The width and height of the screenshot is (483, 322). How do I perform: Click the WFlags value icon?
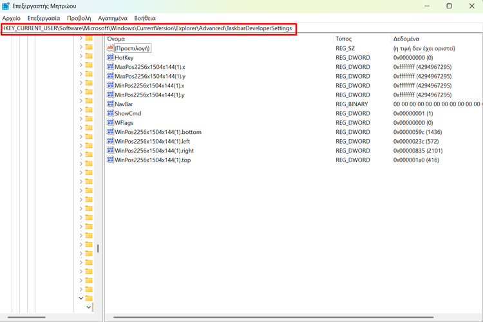point(110,122)
